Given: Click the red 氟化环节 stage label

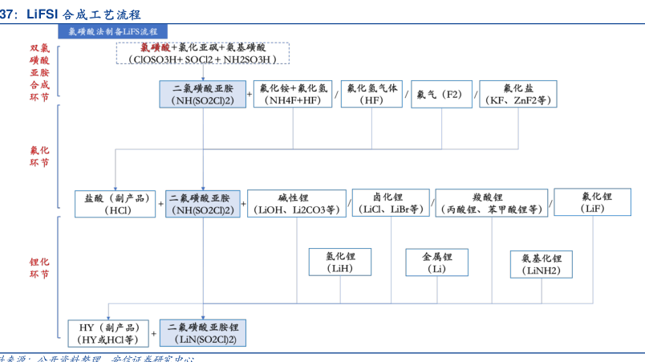Looking at the screenshot, I should [x=39, y=156].
